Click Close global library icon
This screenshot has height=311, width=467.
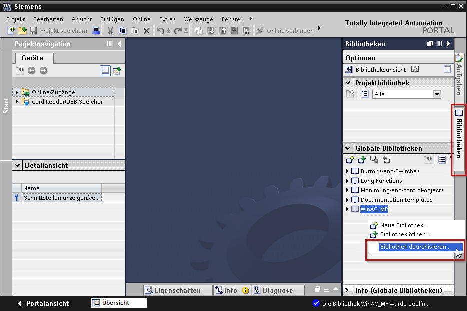pyautogui.click(x=386, y=160)
